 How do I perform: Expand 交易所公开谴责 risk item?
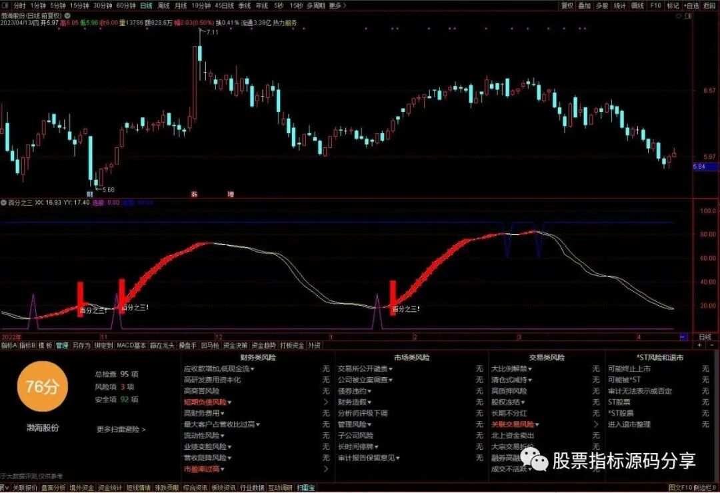click(x=365, y=368)
